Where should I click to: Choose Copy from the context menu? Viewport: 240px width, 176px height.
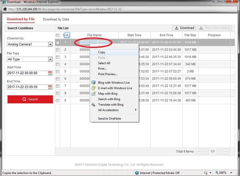pos(102,52)
